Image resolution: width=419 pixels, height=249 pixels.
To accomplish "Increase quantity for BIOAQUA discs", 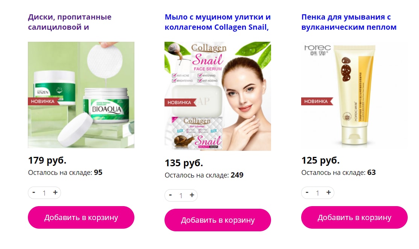I will point(55,193).
